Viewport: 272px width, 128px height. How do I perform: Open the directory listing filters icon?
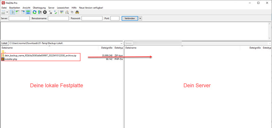[62, 12]
